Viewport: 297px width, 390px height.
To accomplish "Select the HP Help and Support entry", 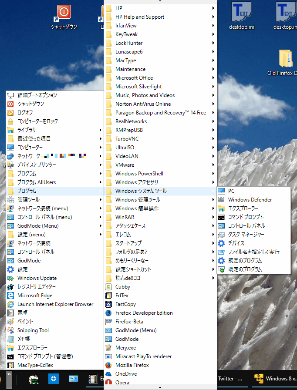I will tap(160, 17).
